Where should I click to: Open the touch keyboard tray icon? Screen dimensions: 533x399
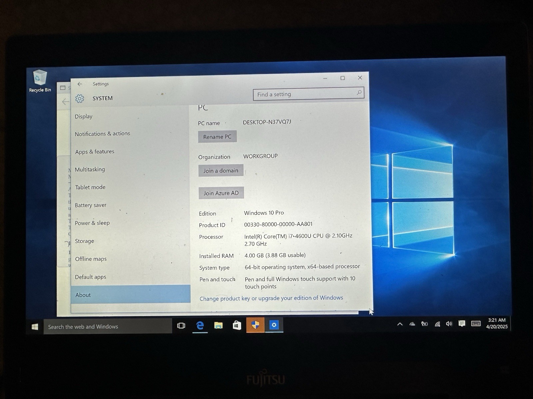(476, 324)
